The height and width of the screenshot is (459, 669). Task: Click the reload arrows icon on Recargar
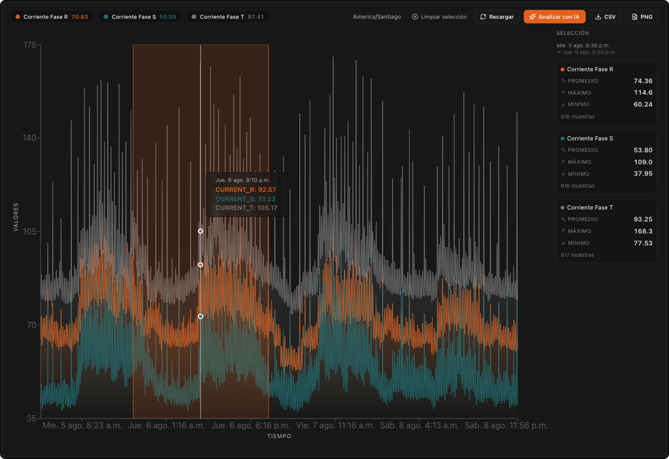(x=483, y=17)
